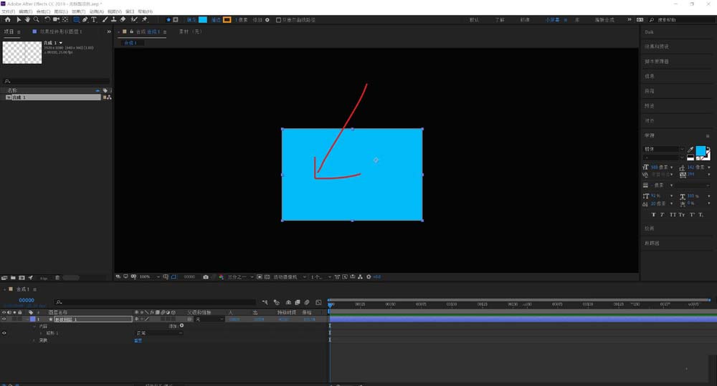Open the Info panel in right sidebar
The image size is (717, 386).
(650, 77)
